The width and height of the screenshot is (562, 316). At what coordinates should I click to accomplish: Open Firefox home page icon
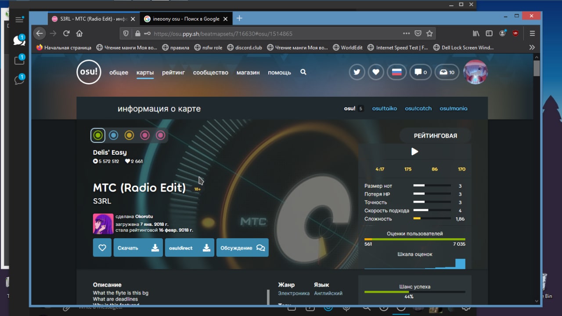click(79, 33)
